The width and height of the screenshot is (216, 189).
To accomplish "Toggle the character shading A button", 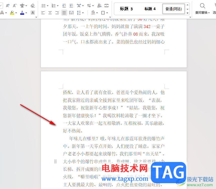I will (x=33, y=13).
